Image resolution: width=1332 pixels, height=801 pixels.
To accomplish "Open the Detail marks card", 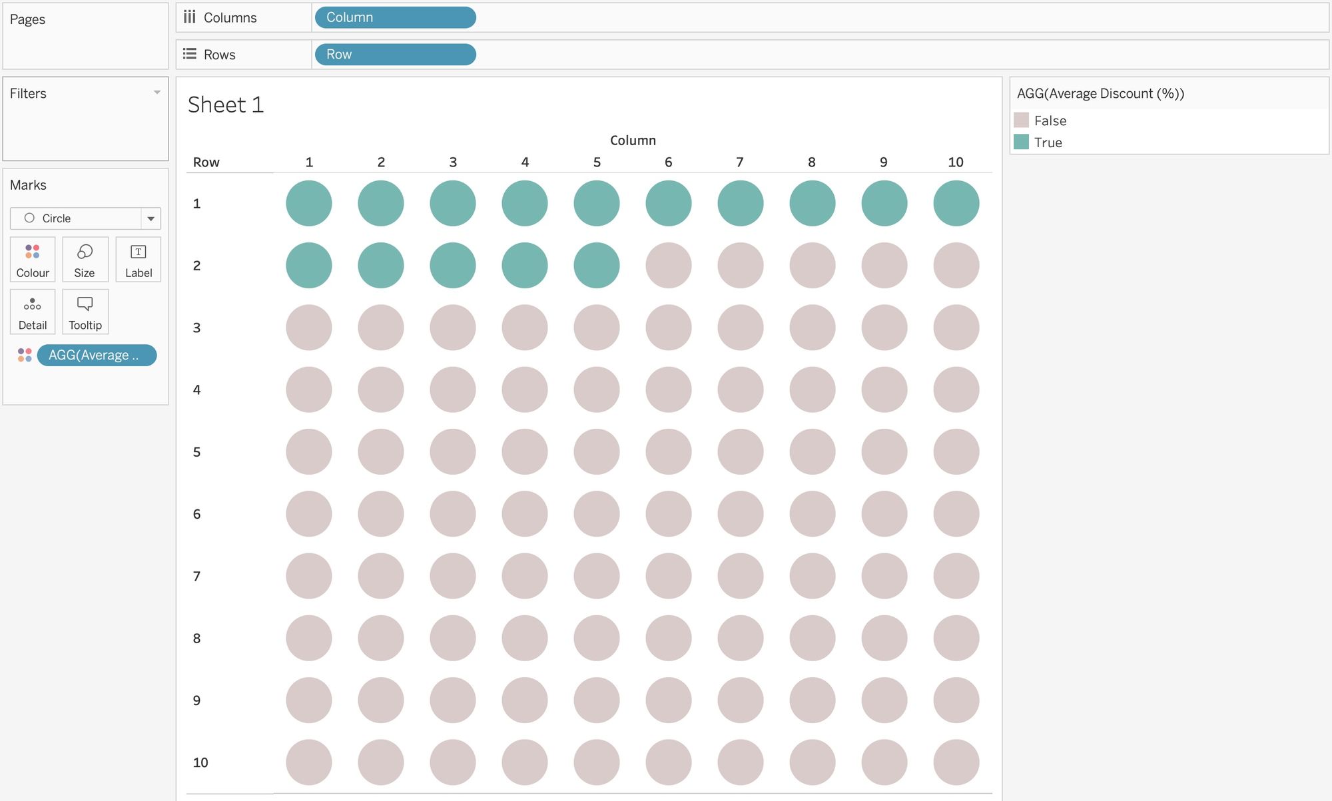I will [x=33, y=312].
